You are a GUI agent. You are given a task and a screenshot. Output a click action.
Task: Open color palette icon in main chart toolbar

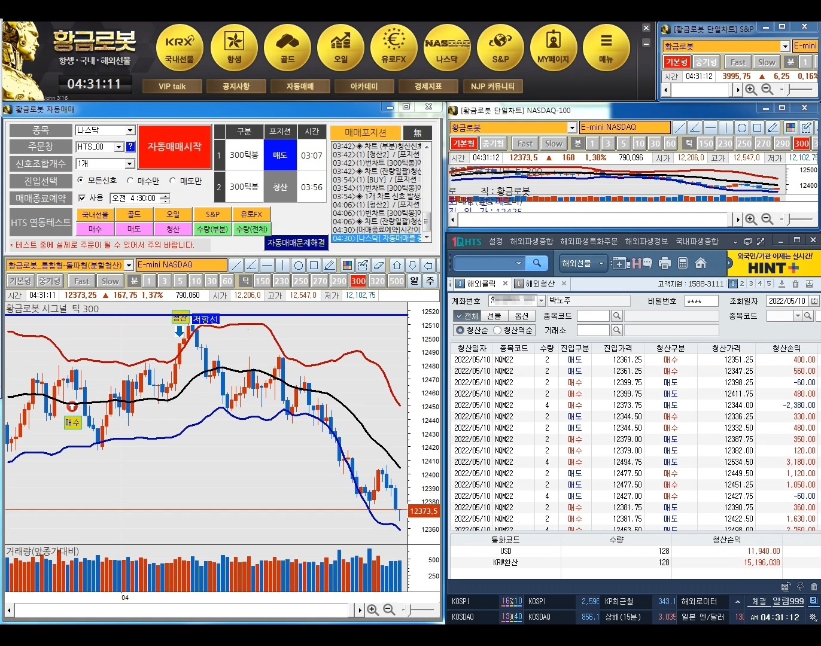click(347, 265)
